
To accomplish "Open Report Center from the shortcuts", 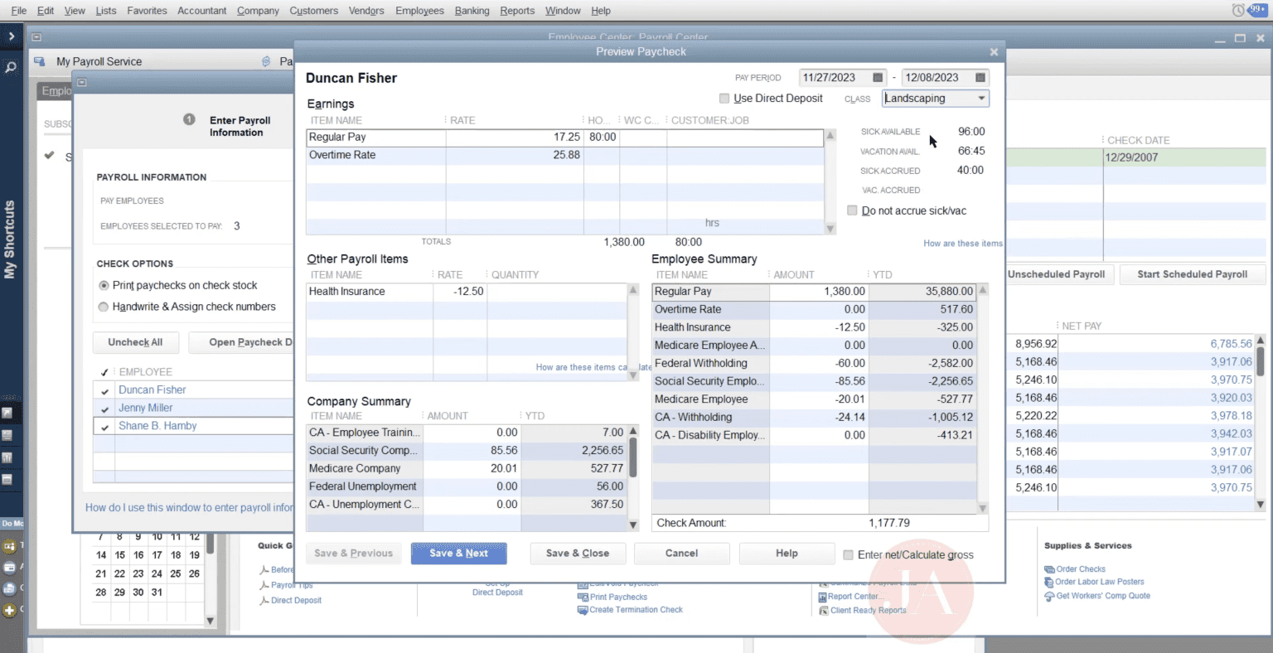I will 852,596.
